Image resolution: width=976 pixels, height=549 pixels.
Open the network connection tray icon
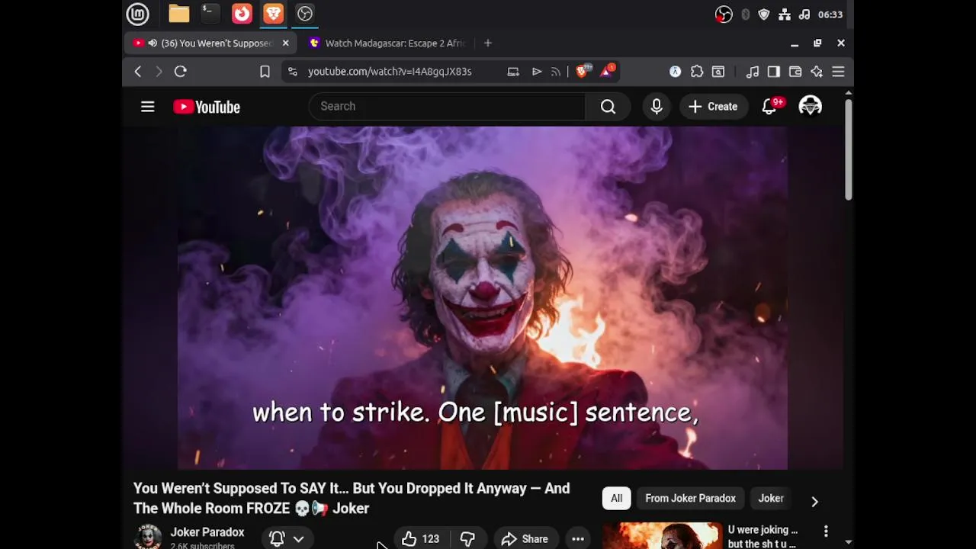pos(785,14)
